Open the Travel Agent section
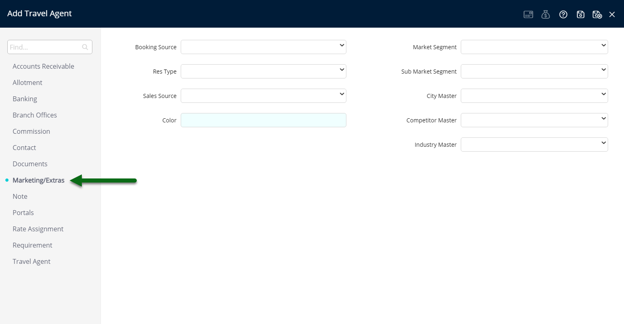 pyautogui.click(x=31, y=261)
